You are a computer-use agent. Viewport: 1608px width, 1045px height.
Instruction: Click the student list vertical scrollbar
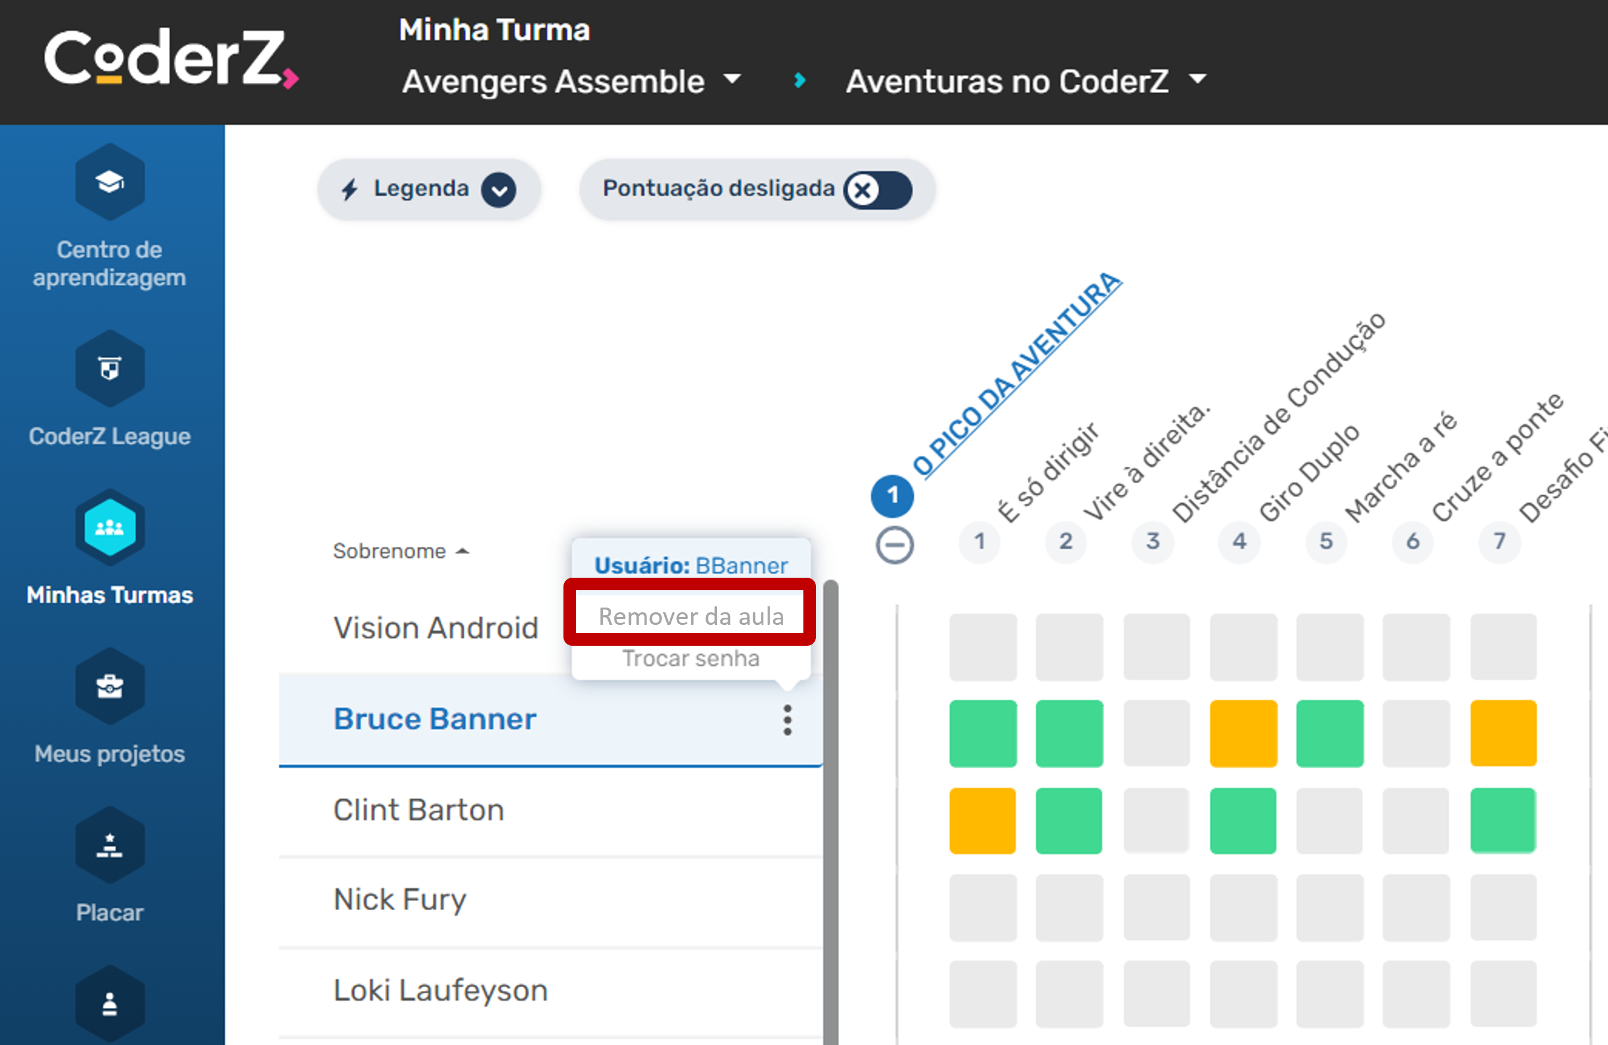(x=830, y=810)
